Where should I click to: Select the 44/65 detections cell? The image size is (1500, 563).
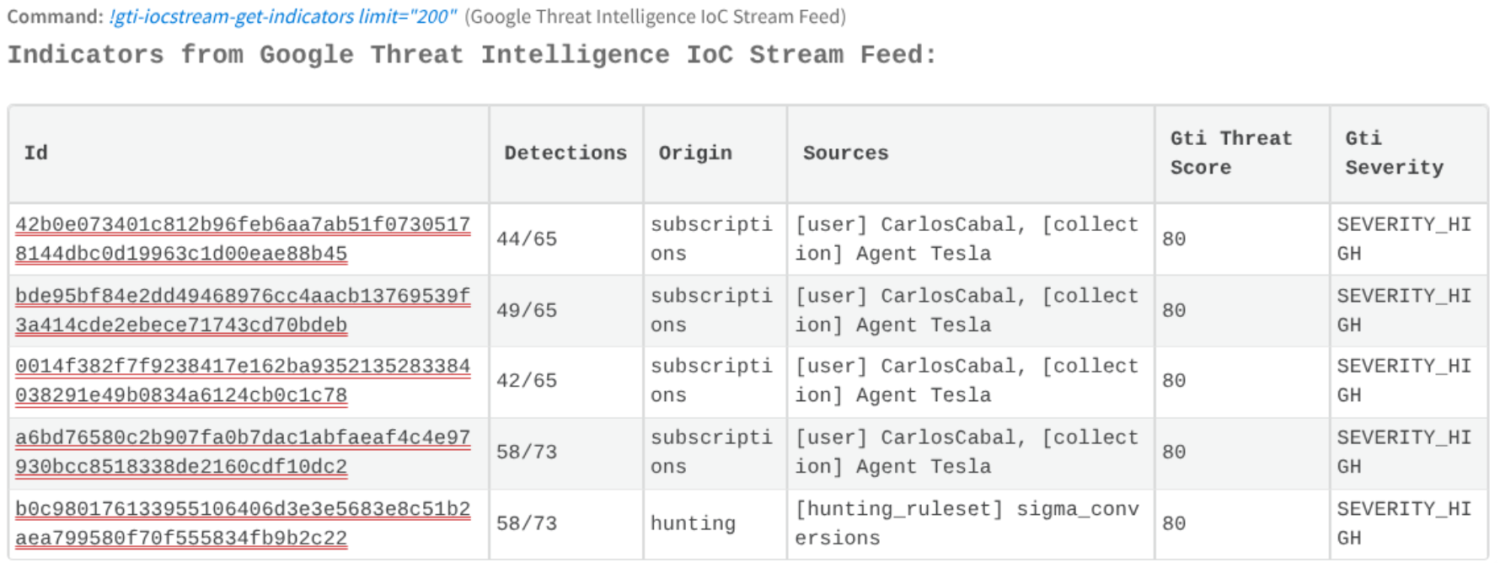[x=527, y=239]
